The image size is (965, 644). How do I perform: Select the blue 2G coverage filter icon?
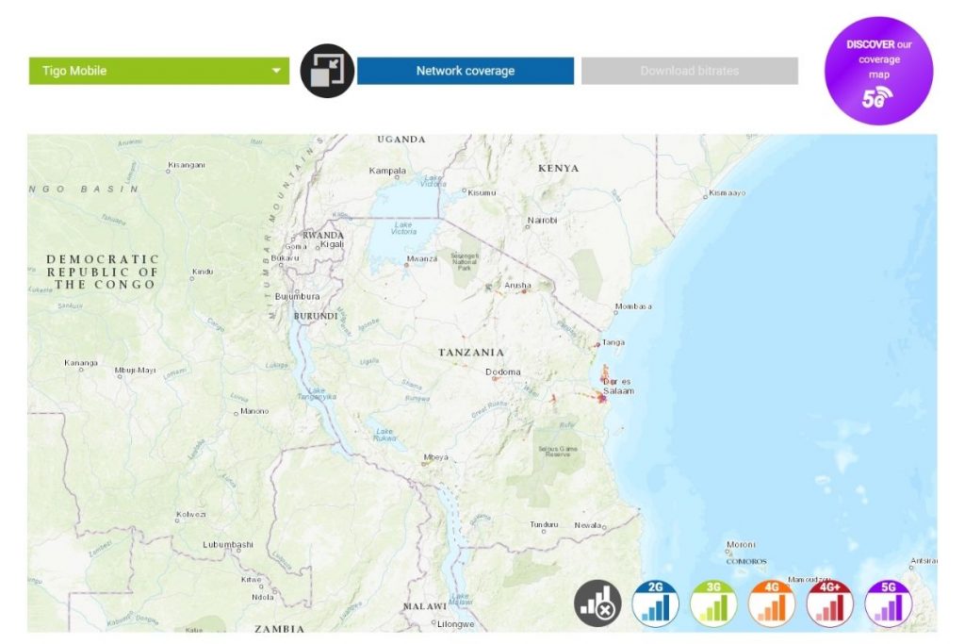[656, 603]
